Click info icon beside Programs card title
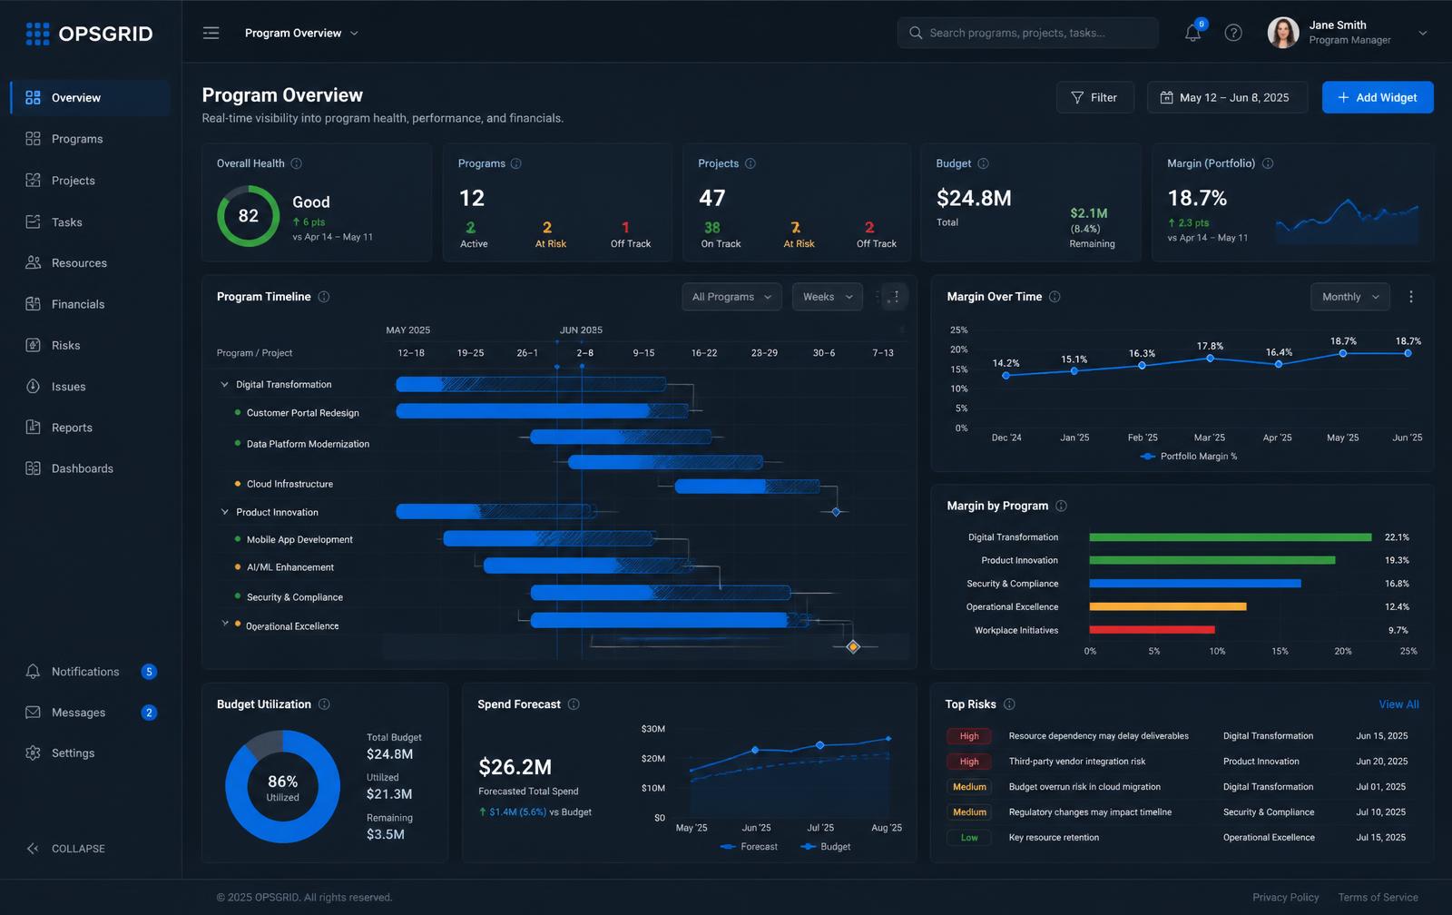1452x915 pixels. click(515, 163)
